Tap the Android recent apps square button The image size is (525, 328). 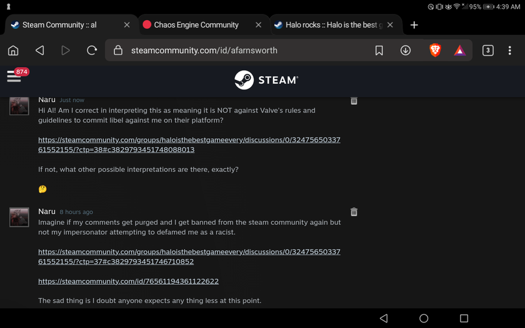[464, 318]
